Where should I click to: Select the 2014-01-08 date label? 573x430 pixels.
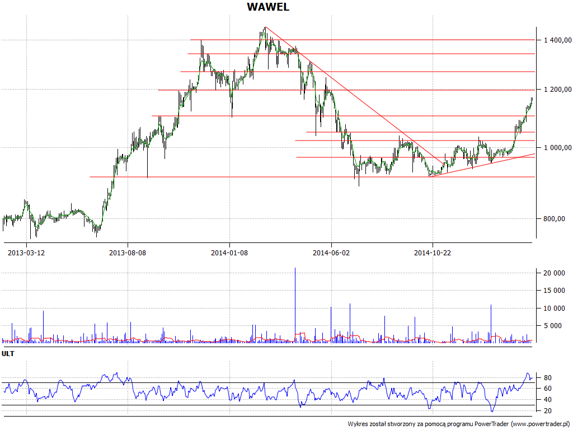coord(229,253)
